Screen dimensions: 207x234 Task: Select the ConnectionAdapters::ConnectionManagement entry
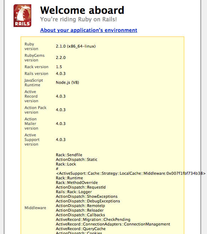point(113,224)
